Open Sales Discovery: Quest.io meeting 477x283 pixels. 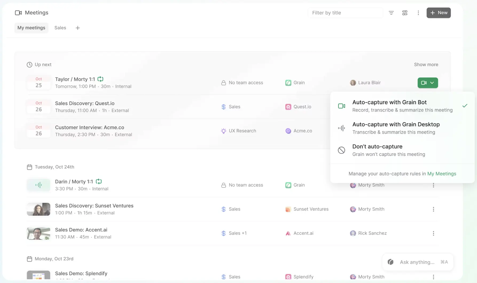coord(85,103)
